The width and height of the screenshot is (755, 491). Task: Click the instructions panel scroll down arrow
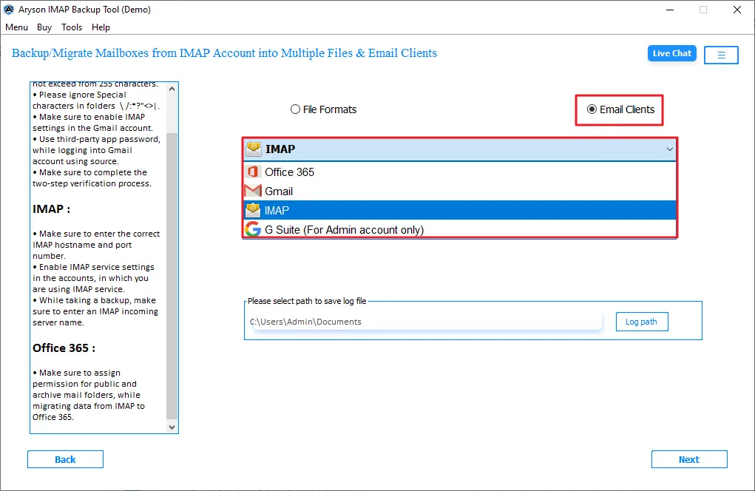coord(172,427)
